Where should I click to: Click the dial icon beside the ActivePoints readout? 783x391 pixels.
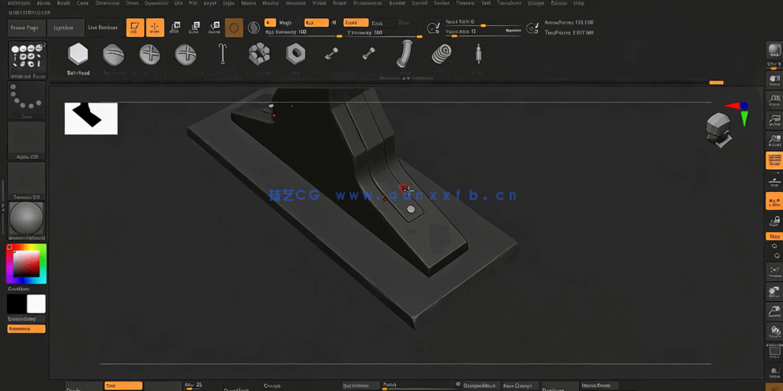pyautogui.click(x=533, y=28)
